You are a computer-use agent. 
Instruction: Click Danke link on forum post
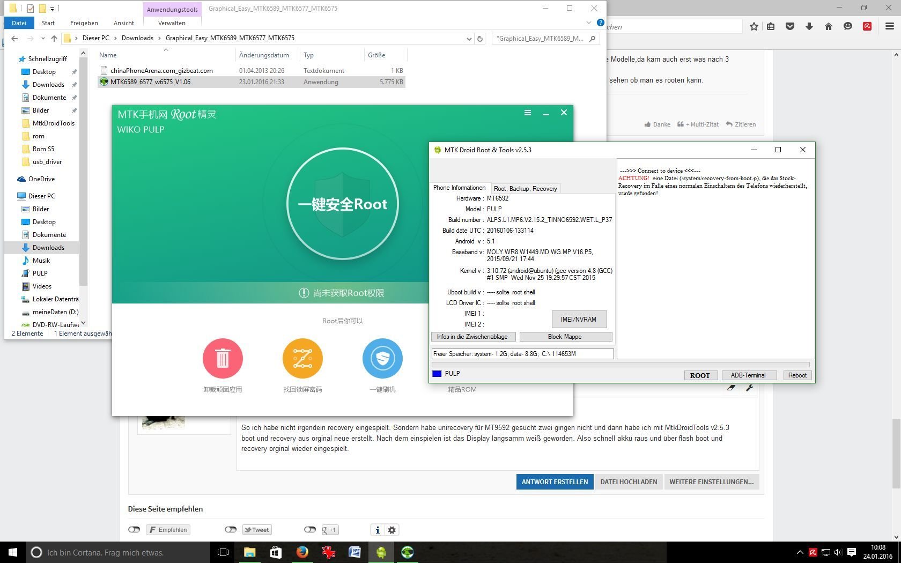(658, 124)
